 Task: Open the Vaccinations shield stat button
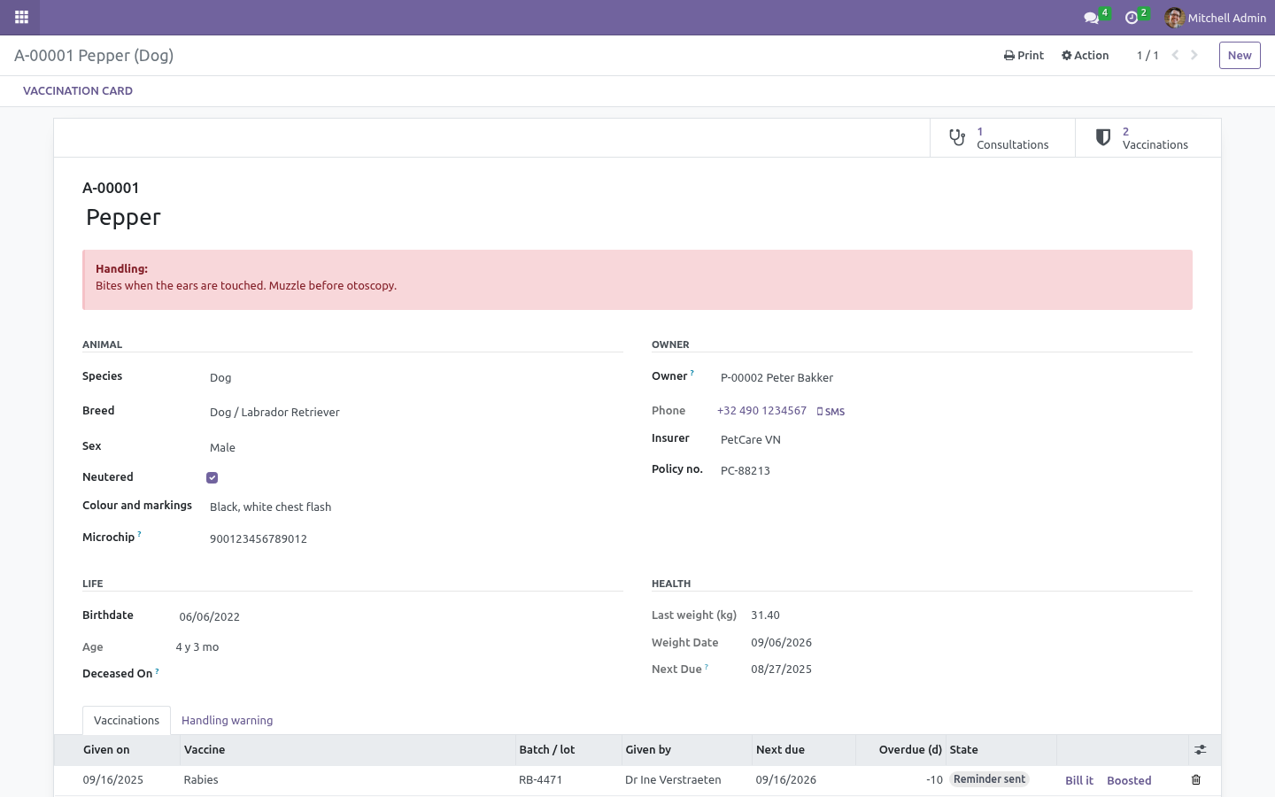click(1147, 138)
